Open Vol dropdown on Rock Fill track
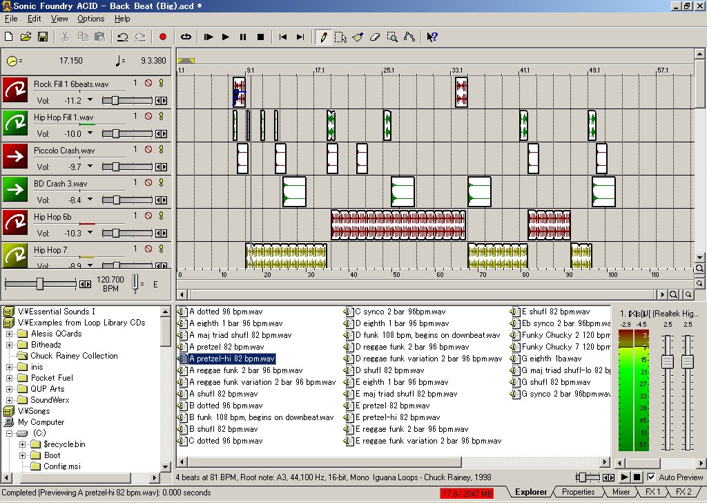707x503 pixels. coord(90,99)
